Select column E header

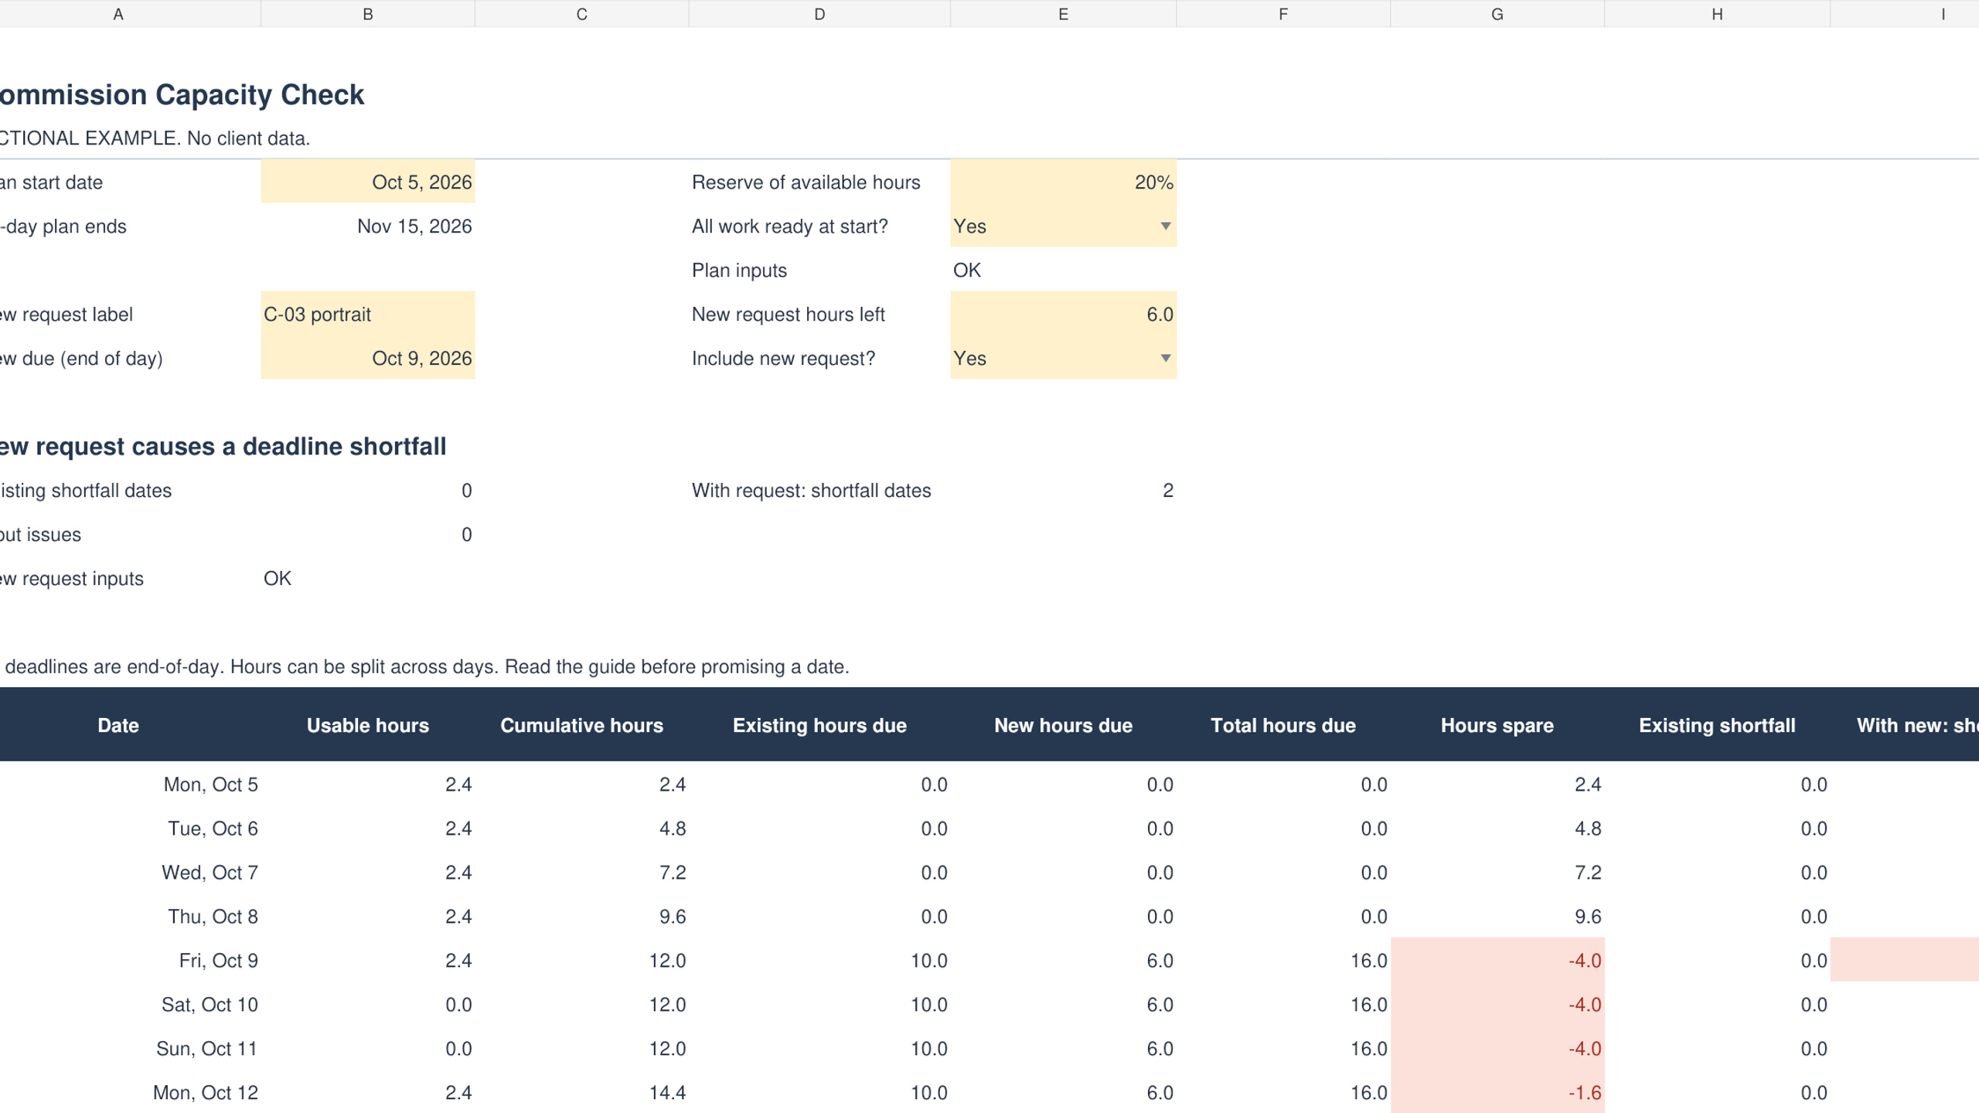tap(1064, 14)
